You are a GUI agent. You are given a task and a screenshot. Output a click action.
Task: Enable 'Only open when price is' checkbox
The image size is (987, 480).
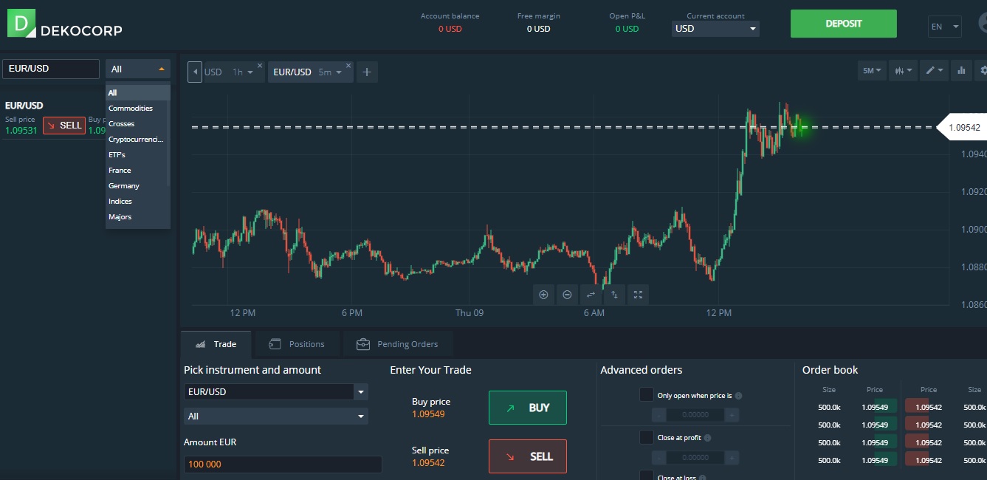(647, 395)
